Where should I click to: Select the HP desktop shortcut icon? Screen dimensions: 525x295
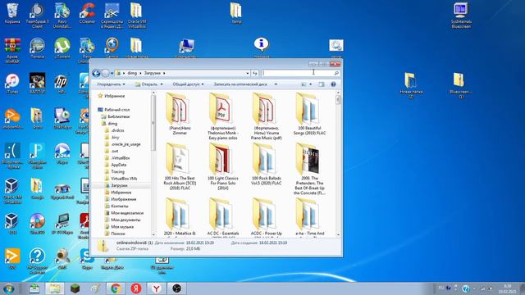pyautogui.click(x=62, y=84)
